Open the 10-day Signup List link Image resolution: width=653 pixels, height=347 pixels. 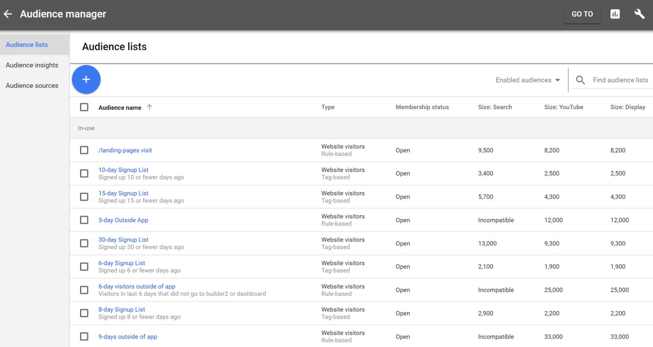pyautogui.click(x=123, y=170)
